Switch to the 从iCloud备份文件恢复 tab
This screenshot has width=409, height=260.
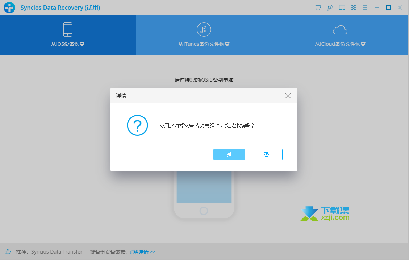click(340, 35)
